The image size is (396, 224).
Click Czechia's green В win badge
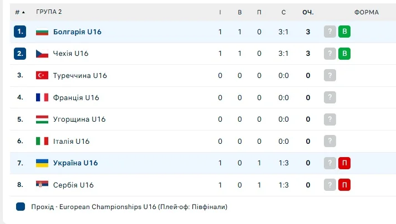coord(345,54)
